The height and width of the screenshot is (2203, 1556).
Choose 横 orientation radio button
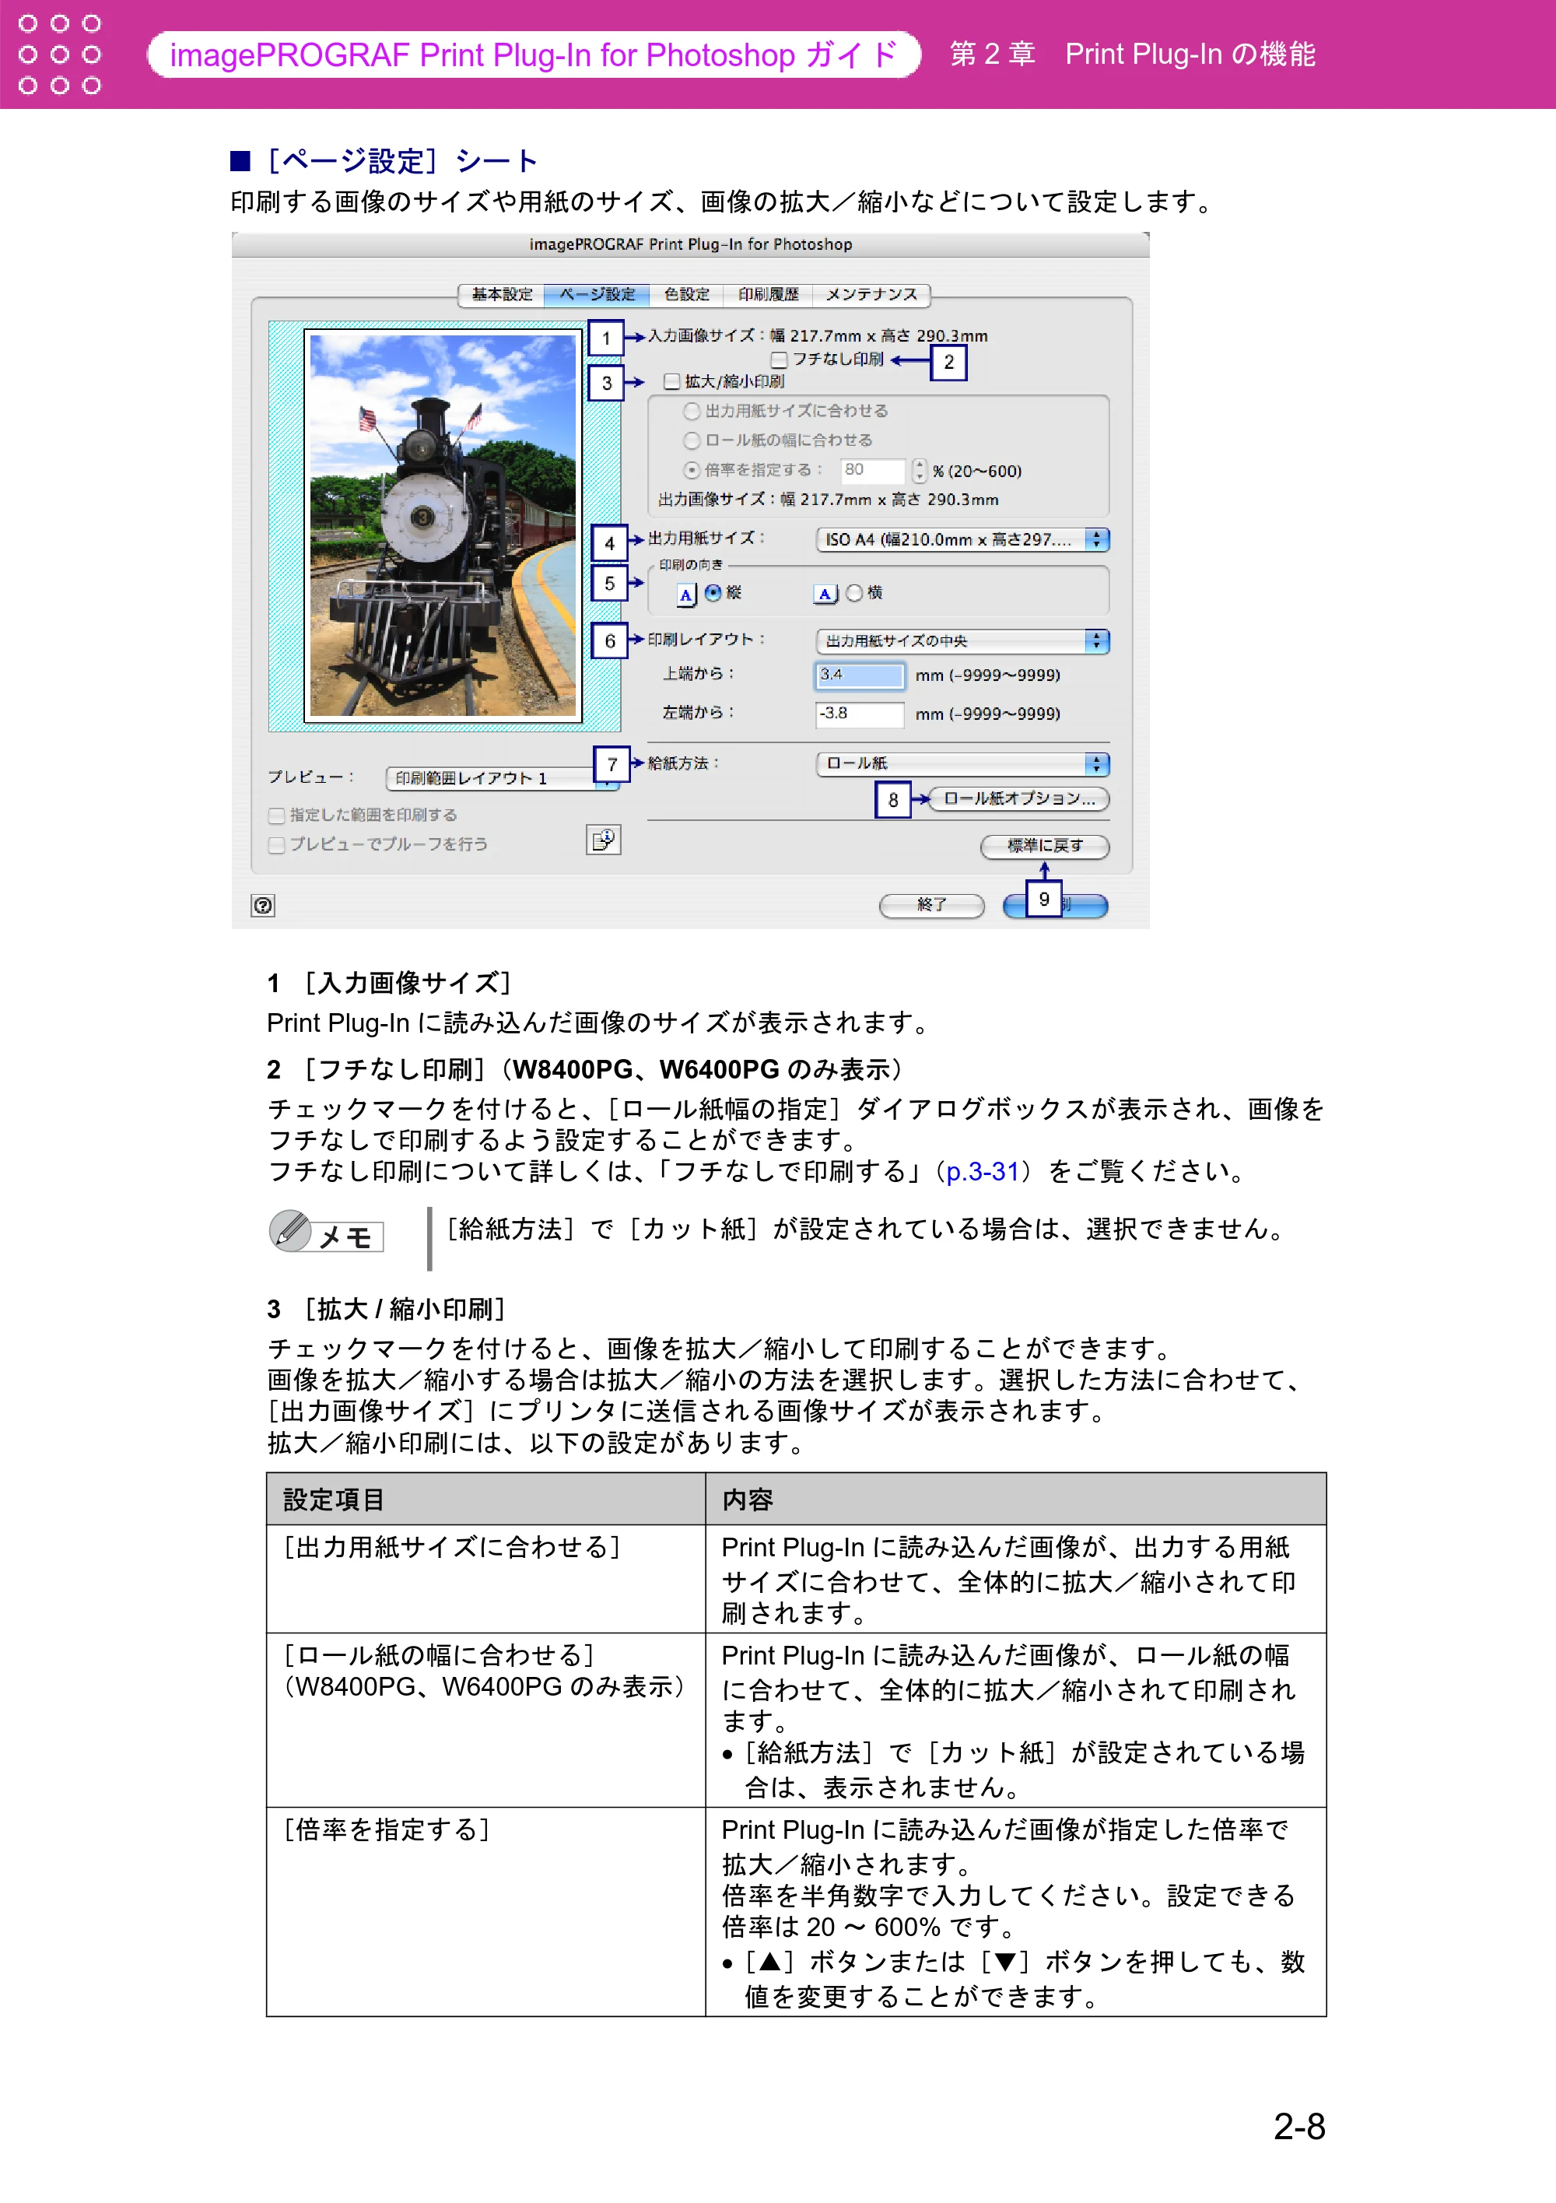[x=855, y=593]
